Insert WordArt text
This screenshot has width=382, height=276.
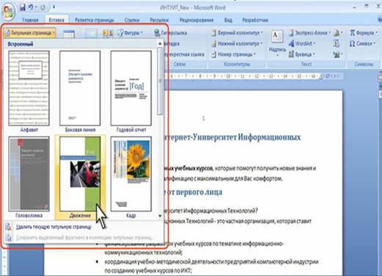tap(302, 43)
